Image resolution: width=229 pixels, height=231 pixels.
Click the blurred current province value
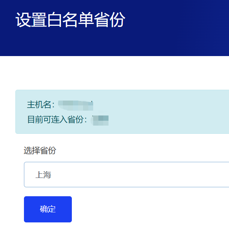coord(101,120)
